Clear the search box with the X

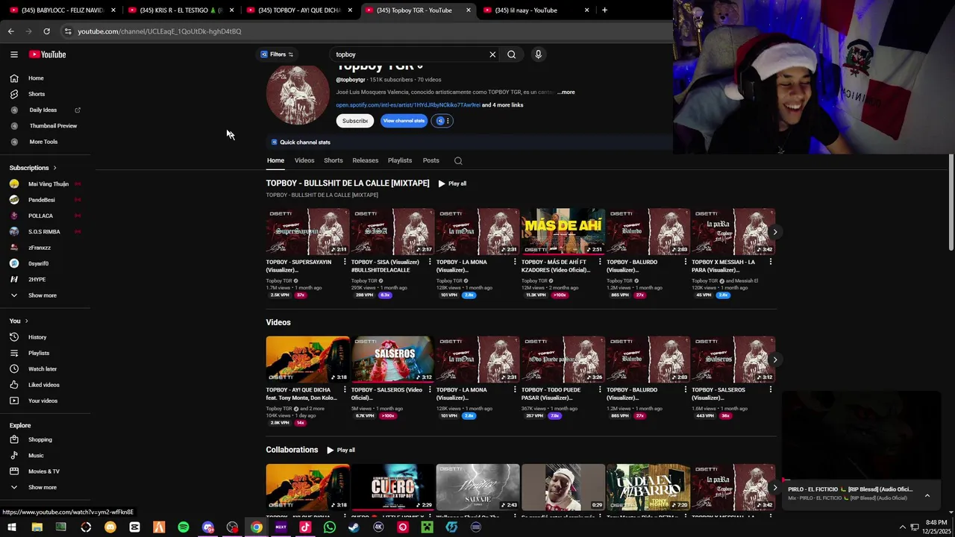click(492, 54)
